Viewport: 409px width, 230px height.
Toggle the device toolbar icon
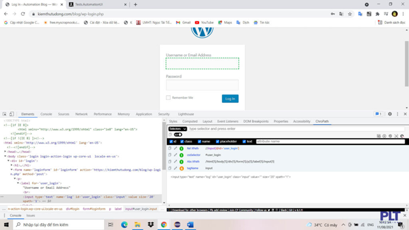[11, 114]
